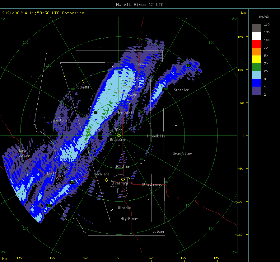Image resolution: width=280 pixels, height=262 pixels.
Task: Click the yellow diamond marker near Cochrane
Action: click(x=107, y=180)
